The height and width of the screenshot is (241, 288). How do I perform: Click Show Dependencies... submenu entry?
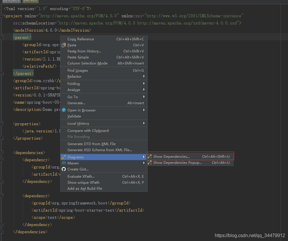pyautogui.click(x=190, y=156)
